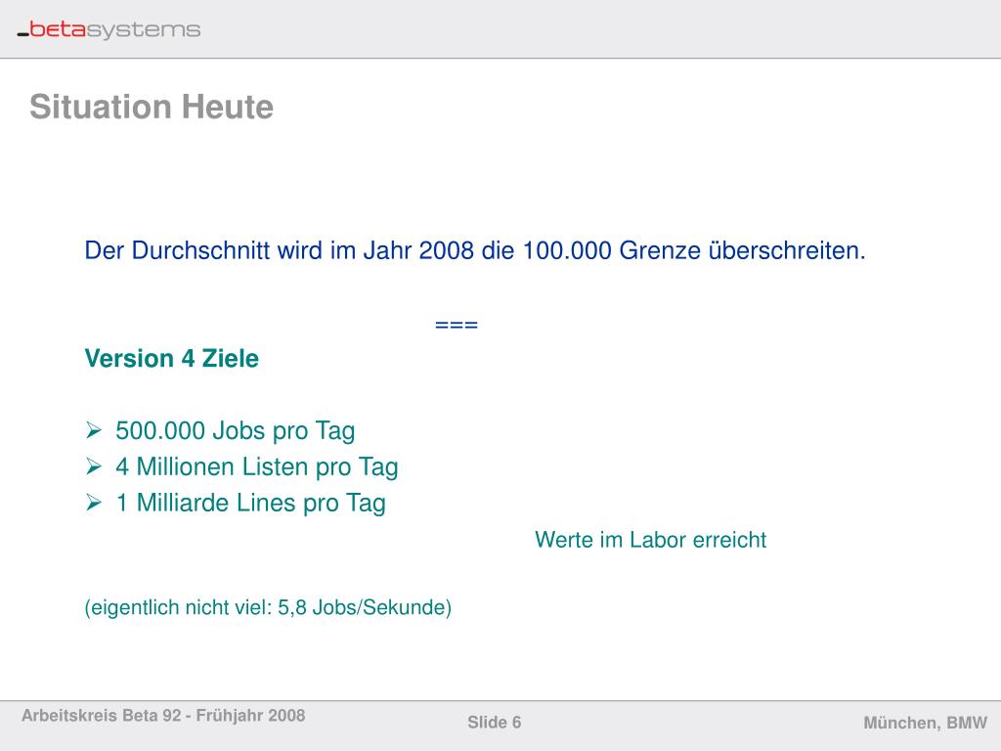Click the sentence about the 100.000 Grenze
Viewport: 1001px width, 751px height.
(475, 250)
